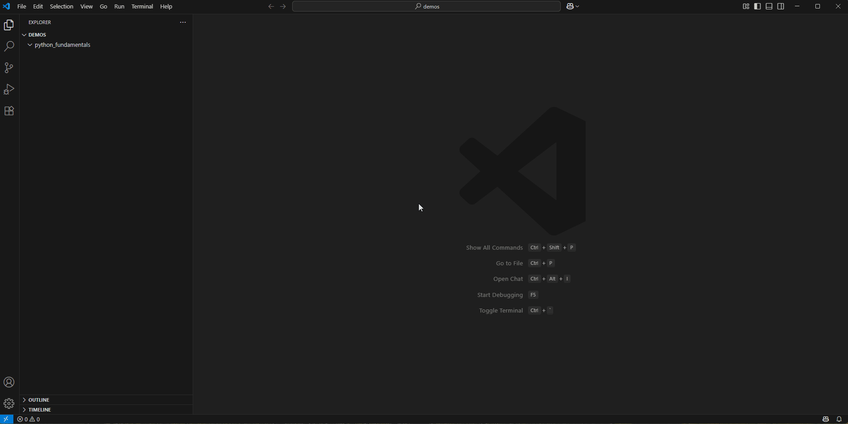Open the Accounts menu
This screenshot has height=424, width=848.
point(9,382)
